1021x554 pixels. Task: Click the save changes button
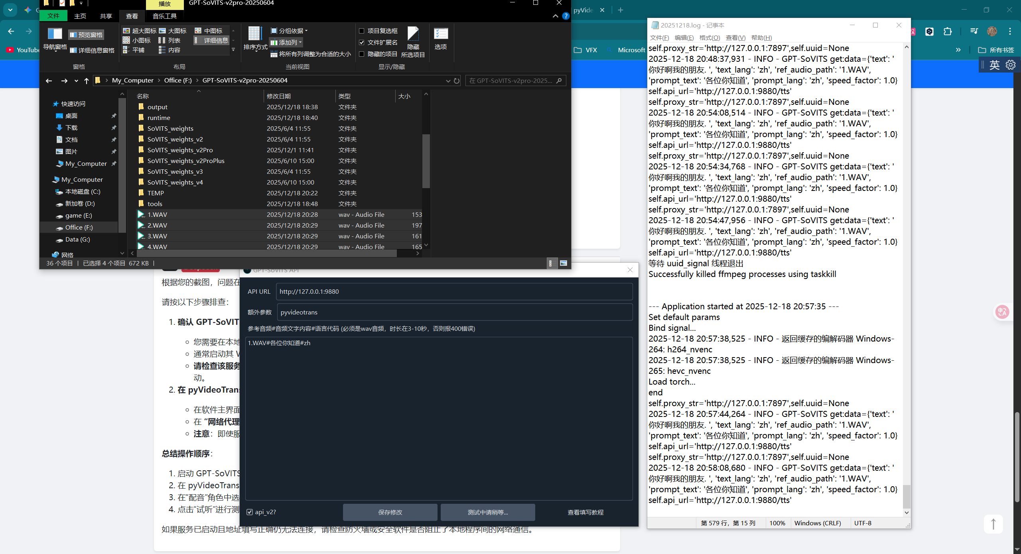click(x=390, y=512)
